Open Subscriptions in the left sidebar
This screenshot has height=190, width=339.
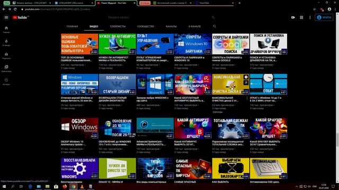point(6,55)
